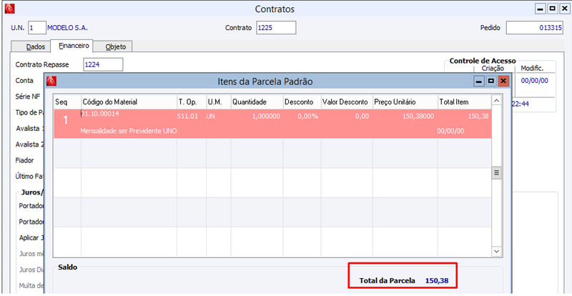Click the Preço Unitário column header
Viewport: 572px width, 296px height.
point(405,102)
